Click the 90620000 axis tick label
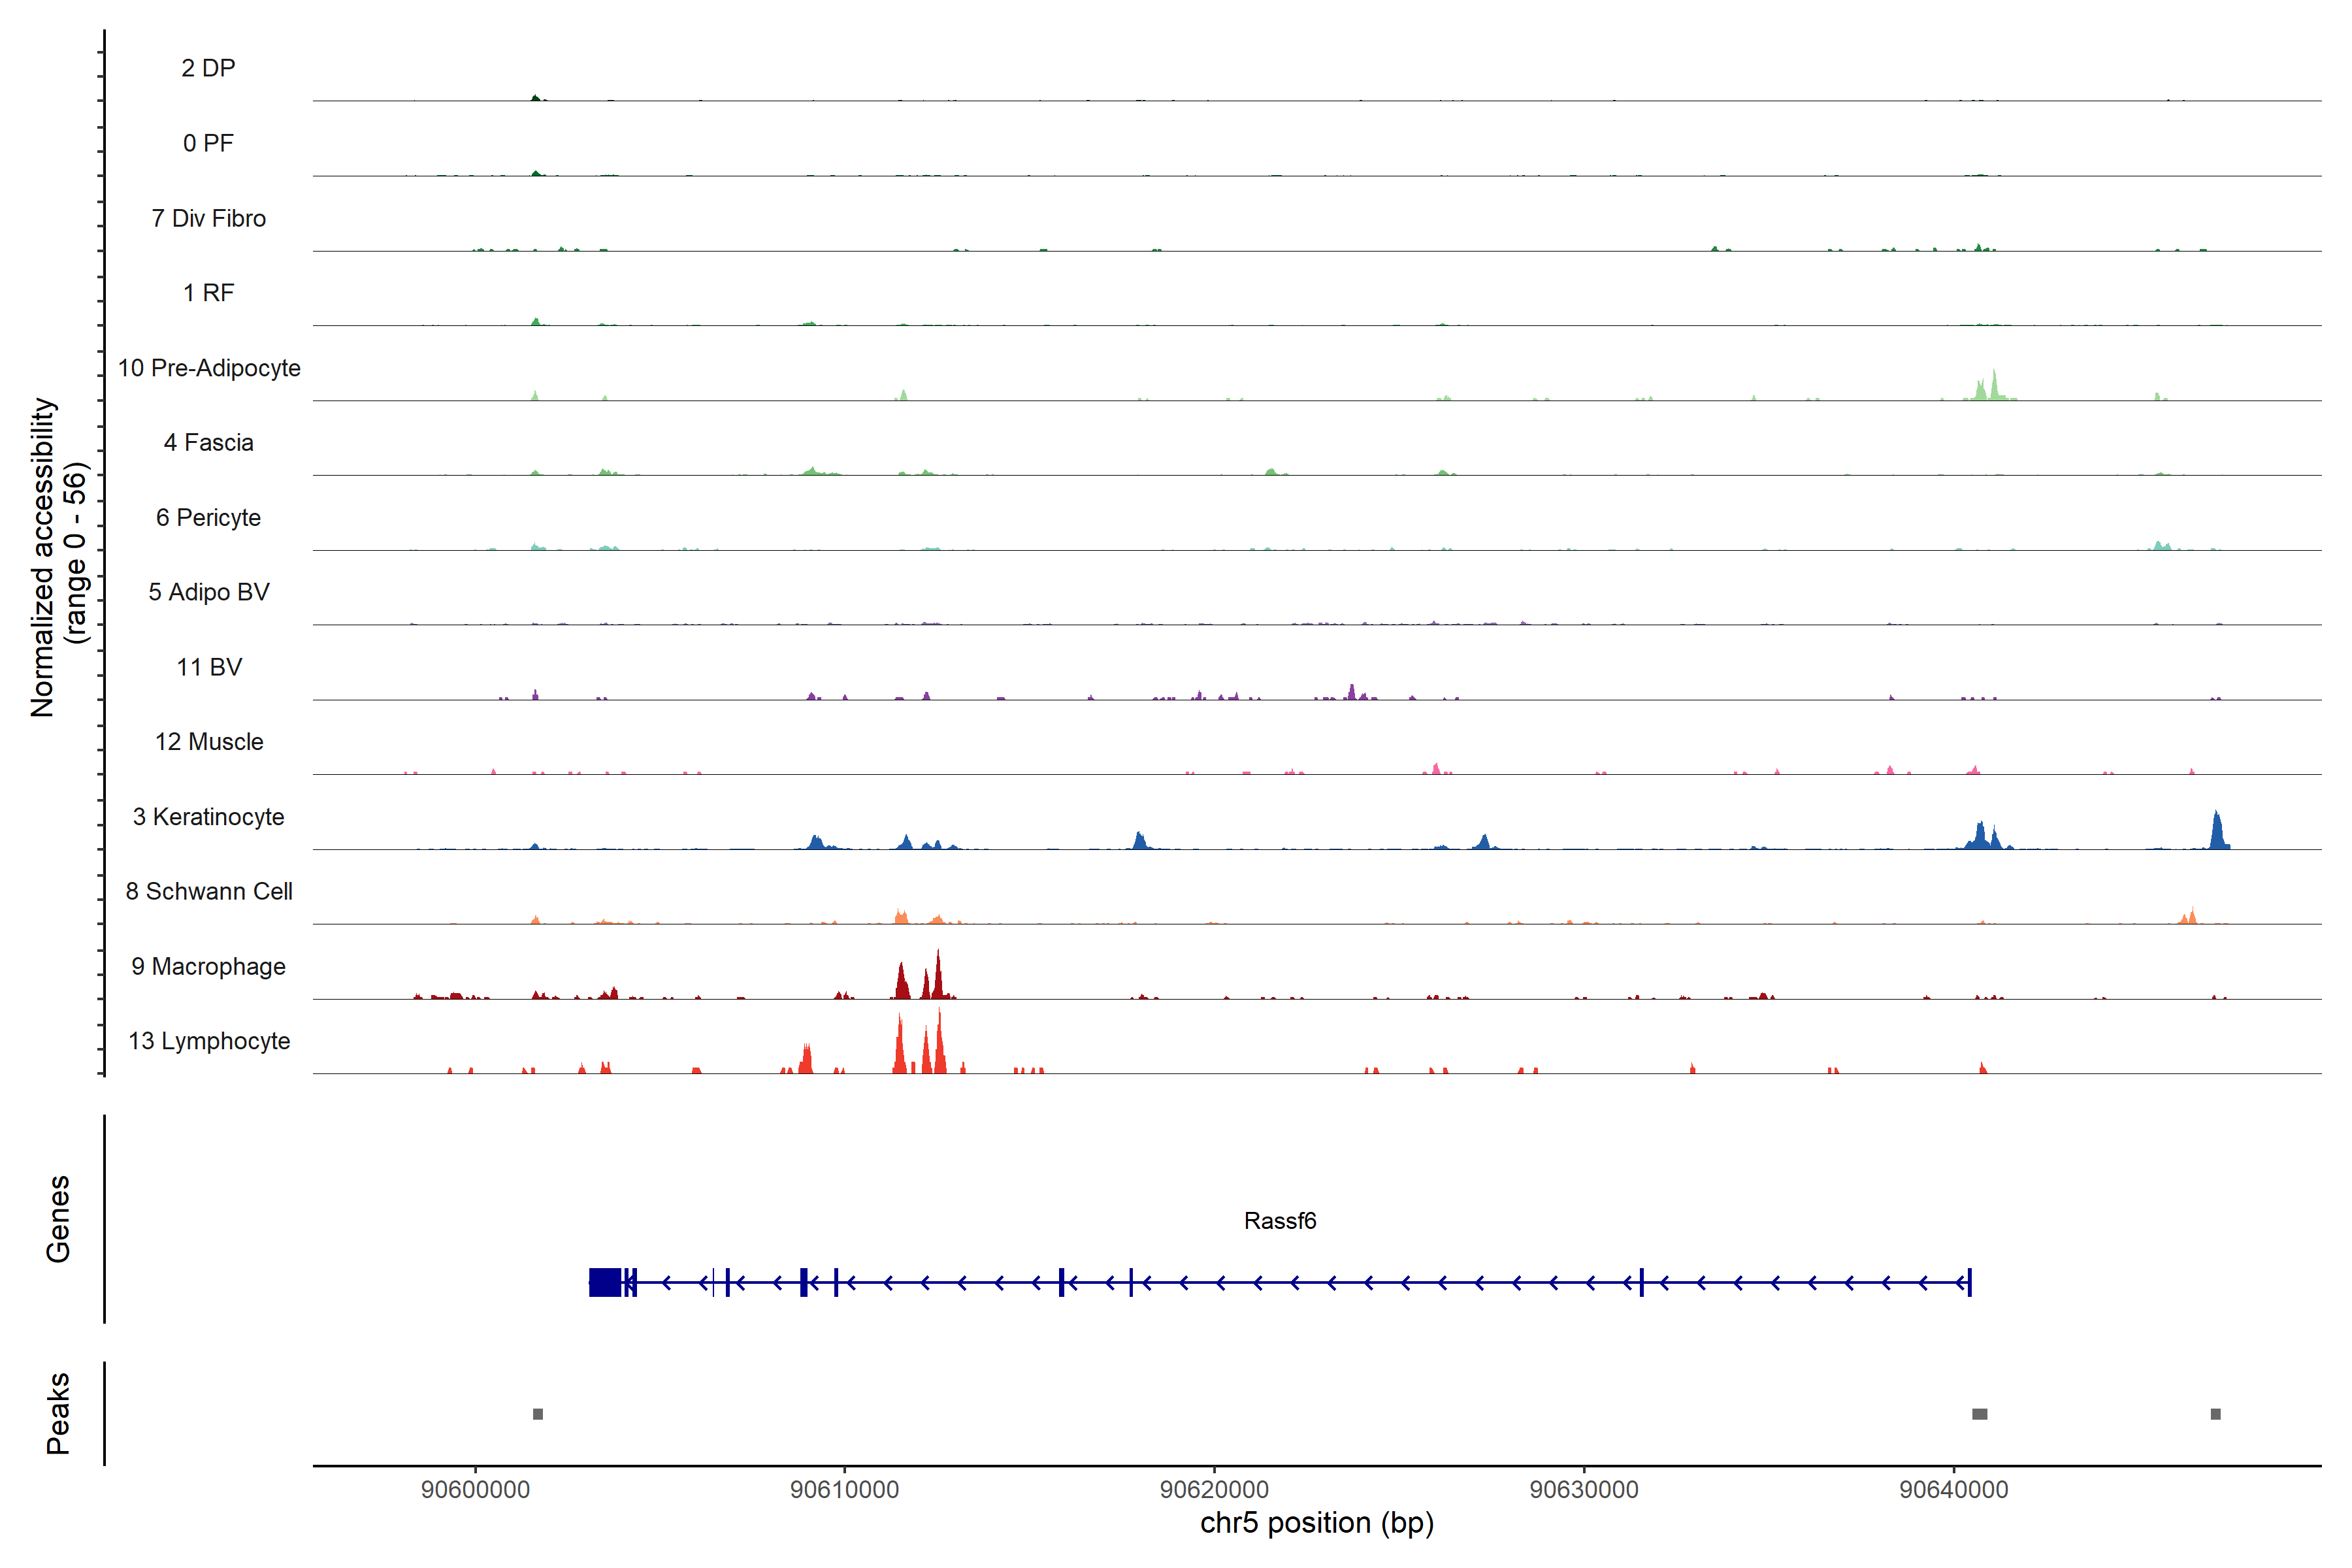This screenshot has height=1568, width=2352. tap(1214, 1489)
